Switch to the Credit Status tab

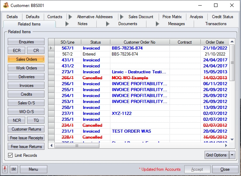coord(222,17)
